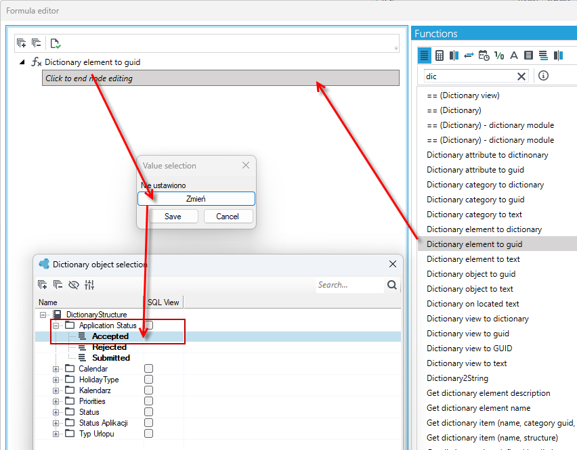This screenshot has width=577, height=450.
Task: Filter functions by the 1/0 logical icon
Action: coord(499,55)
